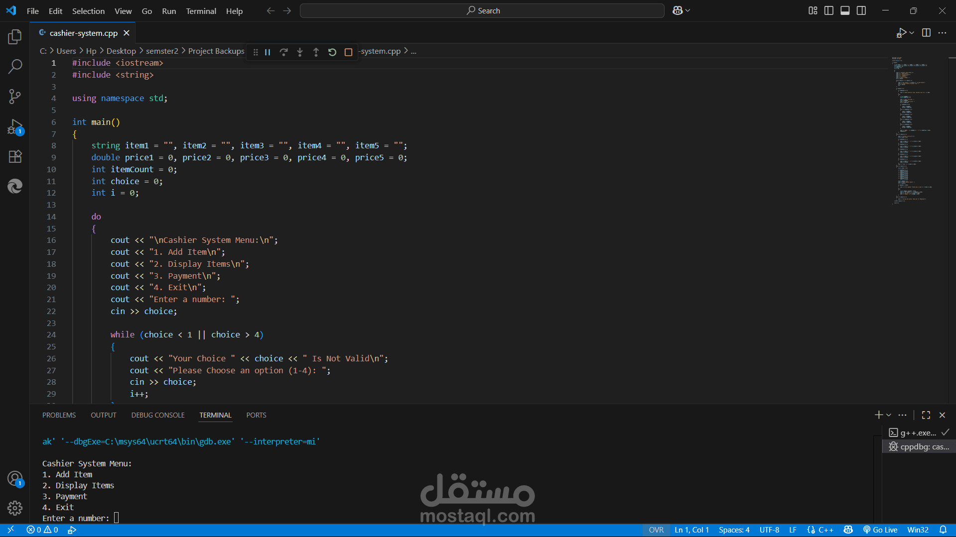Toggle the primary side bar
This screenshot has height=537, width=956.
click(x=829, y=10)
